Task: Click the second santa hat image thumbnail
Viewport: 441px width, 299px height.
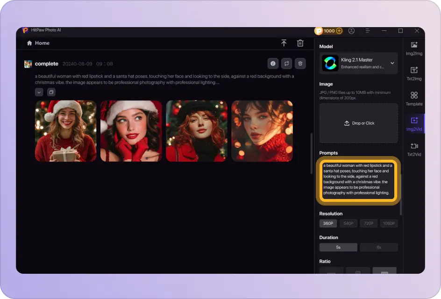Action: click(129, 130)
